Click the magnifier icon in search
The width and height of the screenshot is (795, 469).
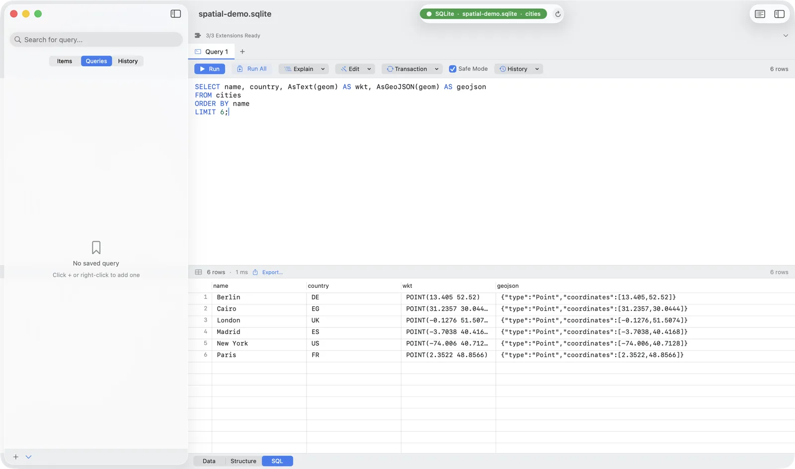(18, 40)
